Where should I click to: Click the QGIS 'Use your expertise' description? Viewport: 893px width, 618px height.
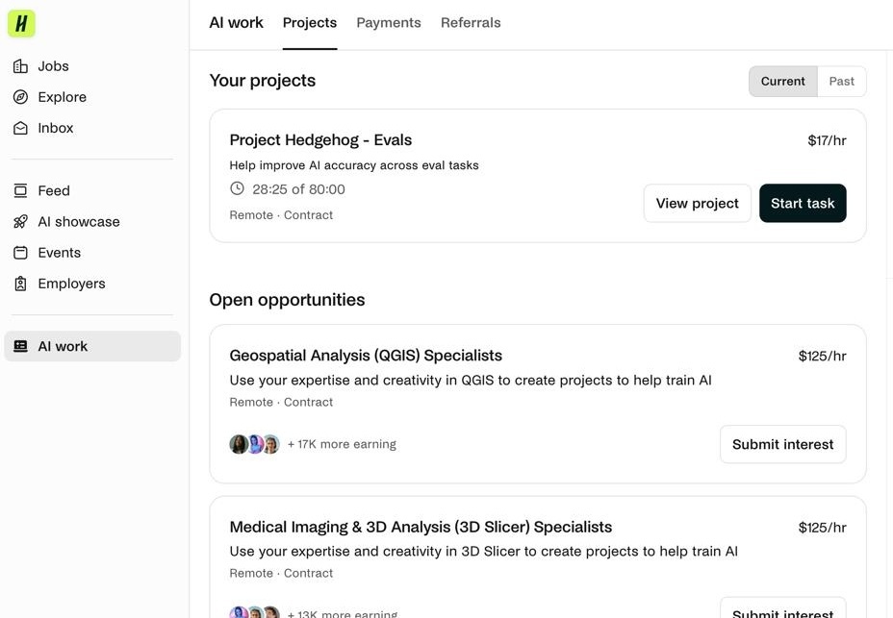471,381
